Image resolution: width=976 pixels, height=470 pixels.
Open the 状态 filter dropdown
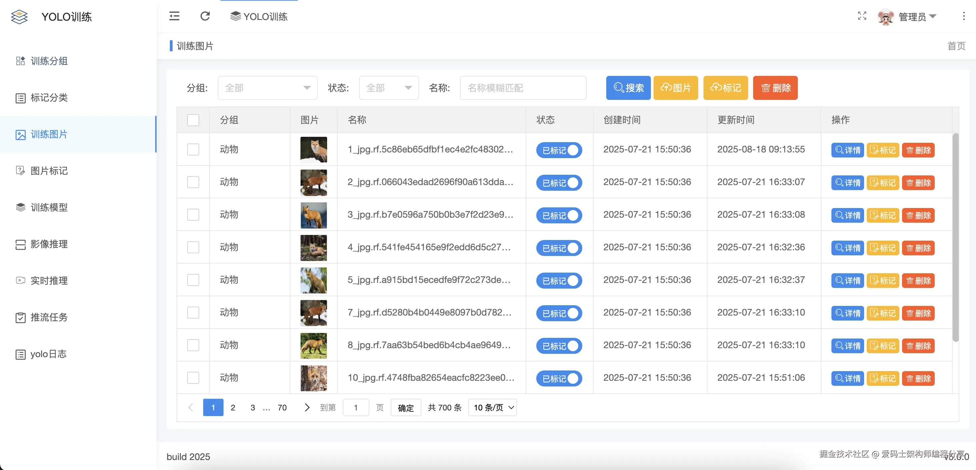point(389,88)
